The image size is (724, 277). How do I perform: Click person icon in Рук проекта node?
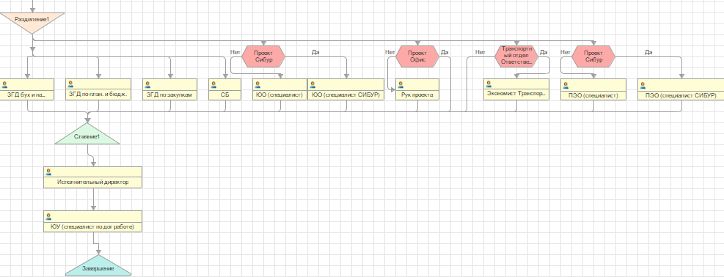[x=401, y=84]
